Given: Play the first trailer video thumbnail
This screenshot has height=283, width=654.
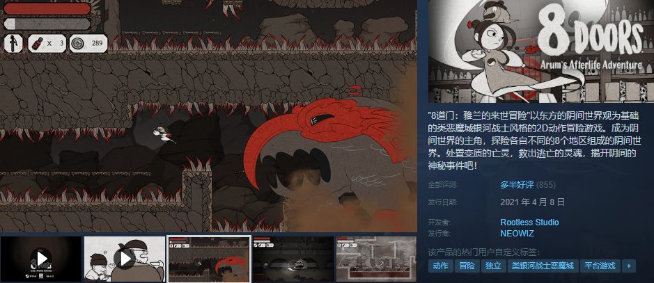Looking at the screenshot, I should pos(41,259).
